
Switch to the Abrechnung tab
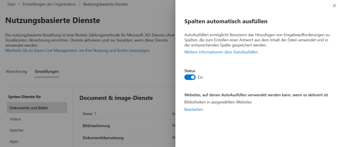tap(17, 71)
